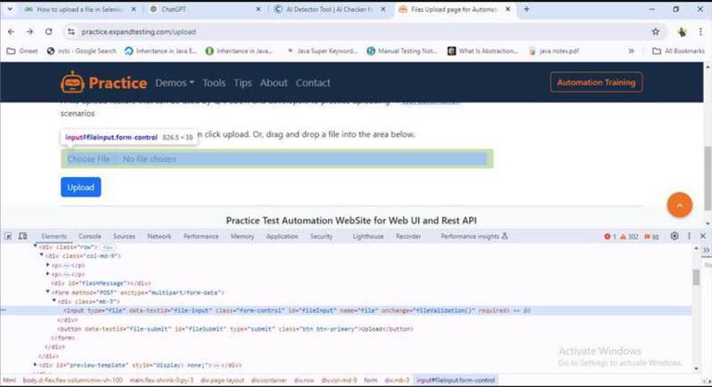
Task: Open Manual Testing Not... bookmark
Action: pos(401,51)
